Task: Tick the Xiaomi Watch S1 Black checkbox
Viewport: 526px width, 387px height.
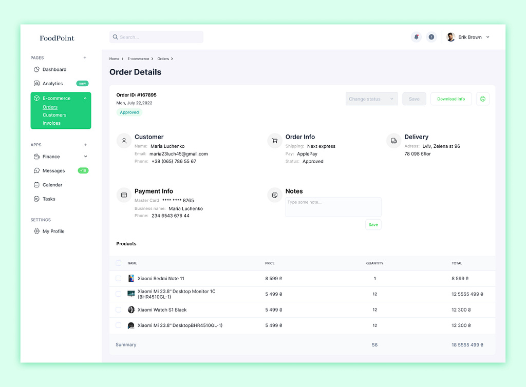Action: click(119, 310)
